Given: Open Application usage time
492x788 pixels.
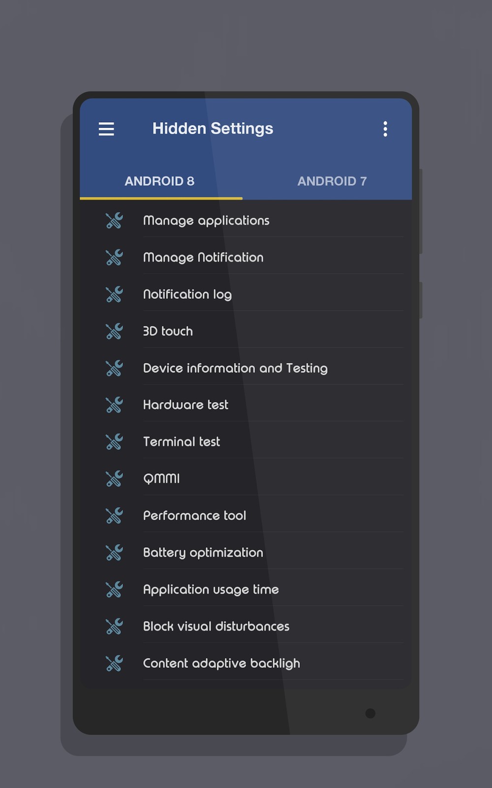Looking at the screenshot, I should coord(211,590).
